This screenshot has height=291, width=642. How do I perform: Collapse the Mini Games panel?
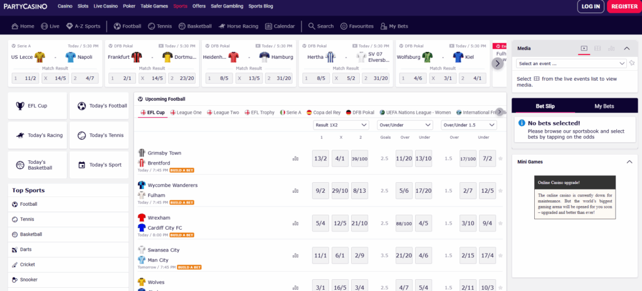coord(629,162)
